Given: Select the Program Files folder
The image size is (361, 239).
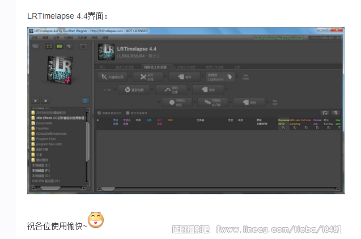Looking at the screenshot, I should coord(44,139).
